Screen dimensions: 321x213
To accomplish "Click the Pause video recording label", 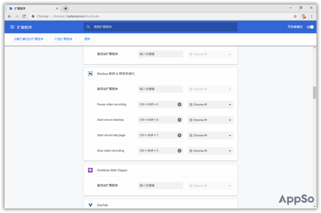I will pos(111,104).
